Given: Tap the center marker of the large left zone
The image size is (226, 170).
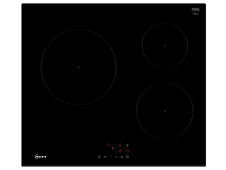Looking at the screenshot, I should click(x=78, y=67).
